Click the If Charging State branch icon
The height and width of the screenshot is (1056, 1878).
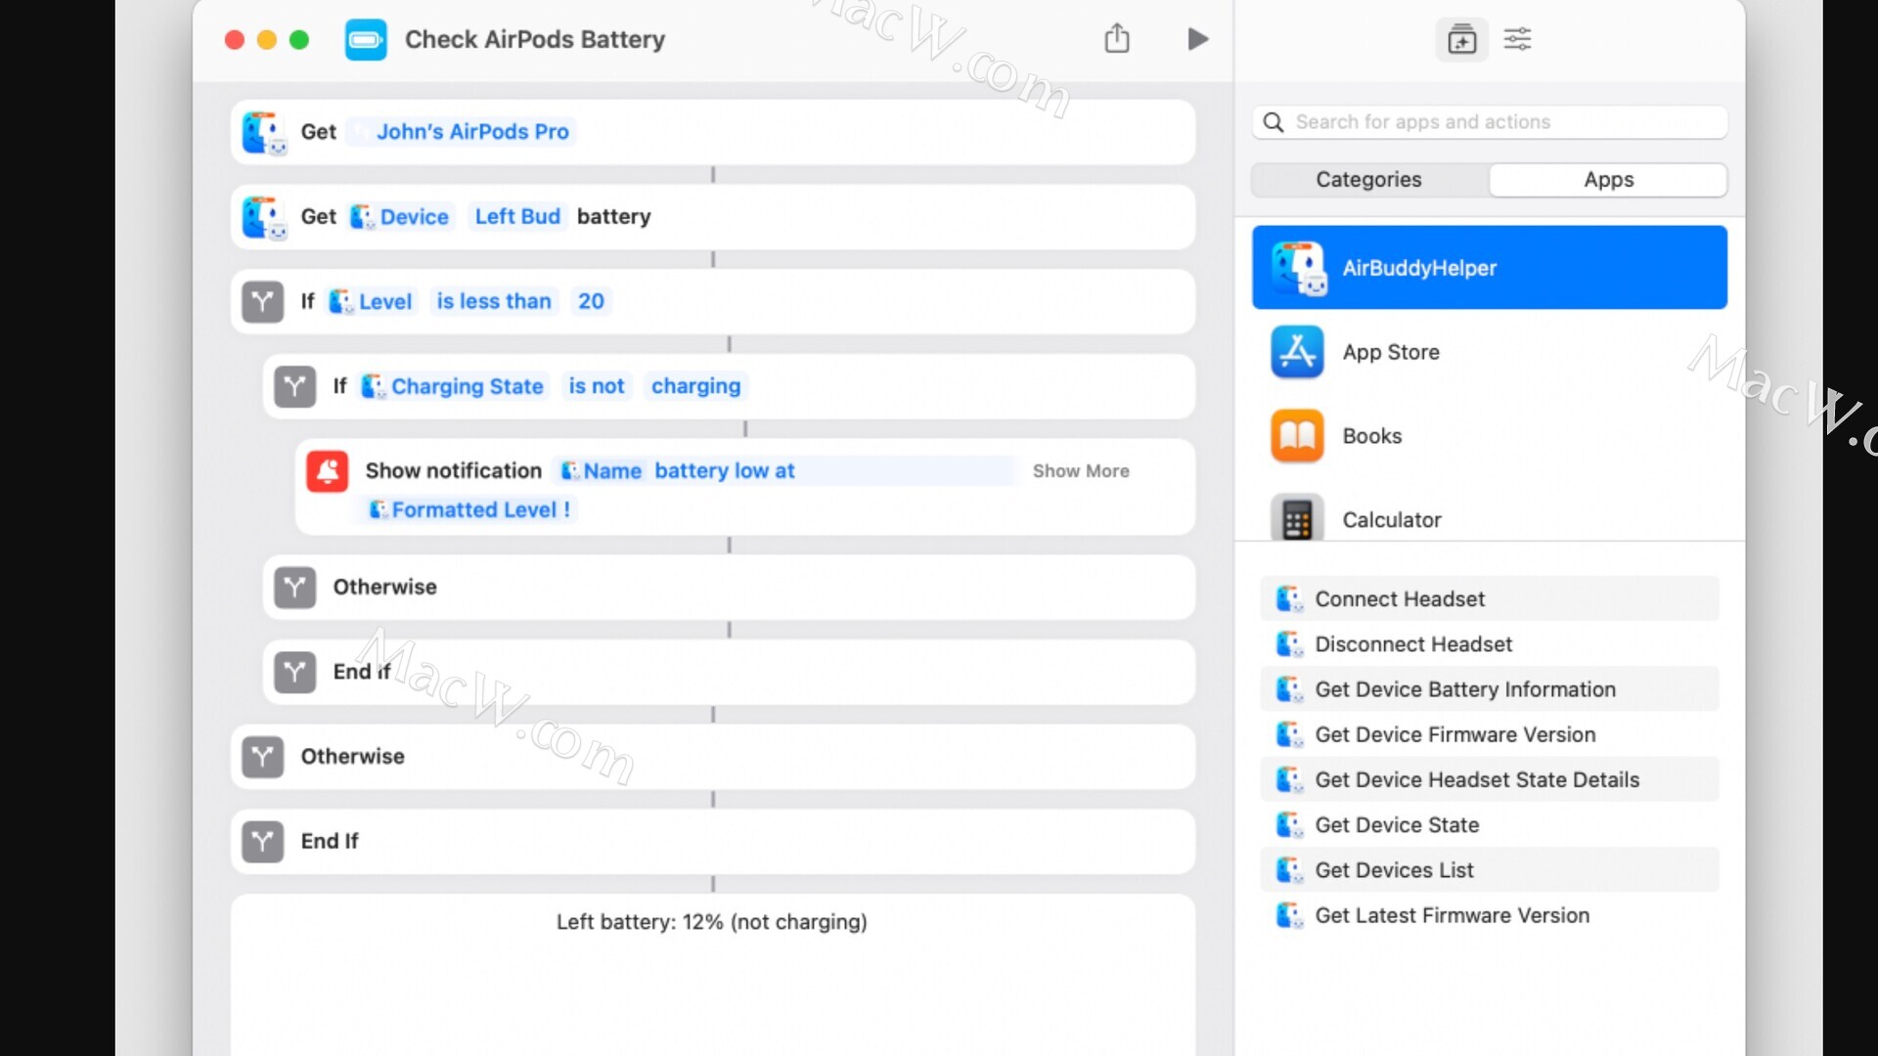294,386
